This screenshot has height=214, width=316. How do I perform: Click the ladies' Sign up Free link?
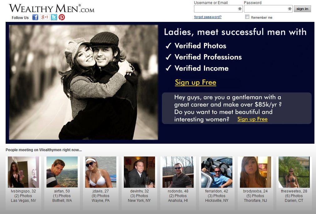pyautogui.click(x=196, y=82)
